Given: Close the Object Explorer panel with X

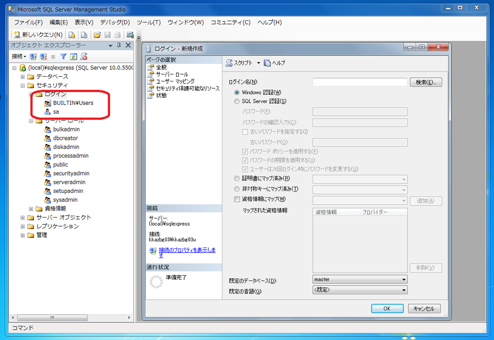Looking at the screenshot, I should coord(128,45).
